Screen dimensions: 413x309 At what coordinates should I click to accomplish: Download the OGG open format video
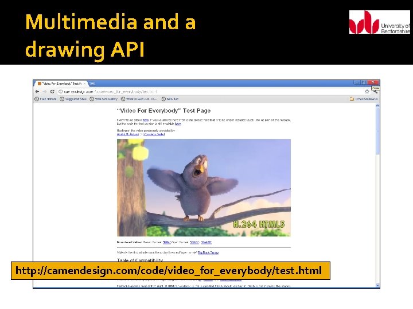(194, 242)
